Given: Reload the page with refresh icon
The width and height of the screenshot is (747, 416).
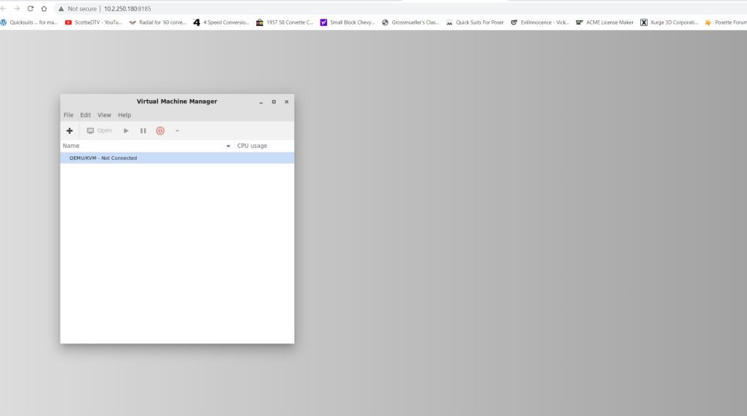Looking at the screenshot, I should pyautogui.click(x=31, y=8).
